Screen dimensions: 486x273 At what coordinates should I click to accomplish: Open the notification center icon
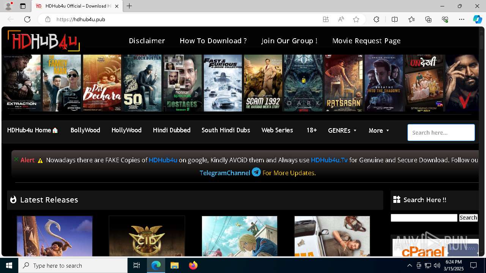473,265
